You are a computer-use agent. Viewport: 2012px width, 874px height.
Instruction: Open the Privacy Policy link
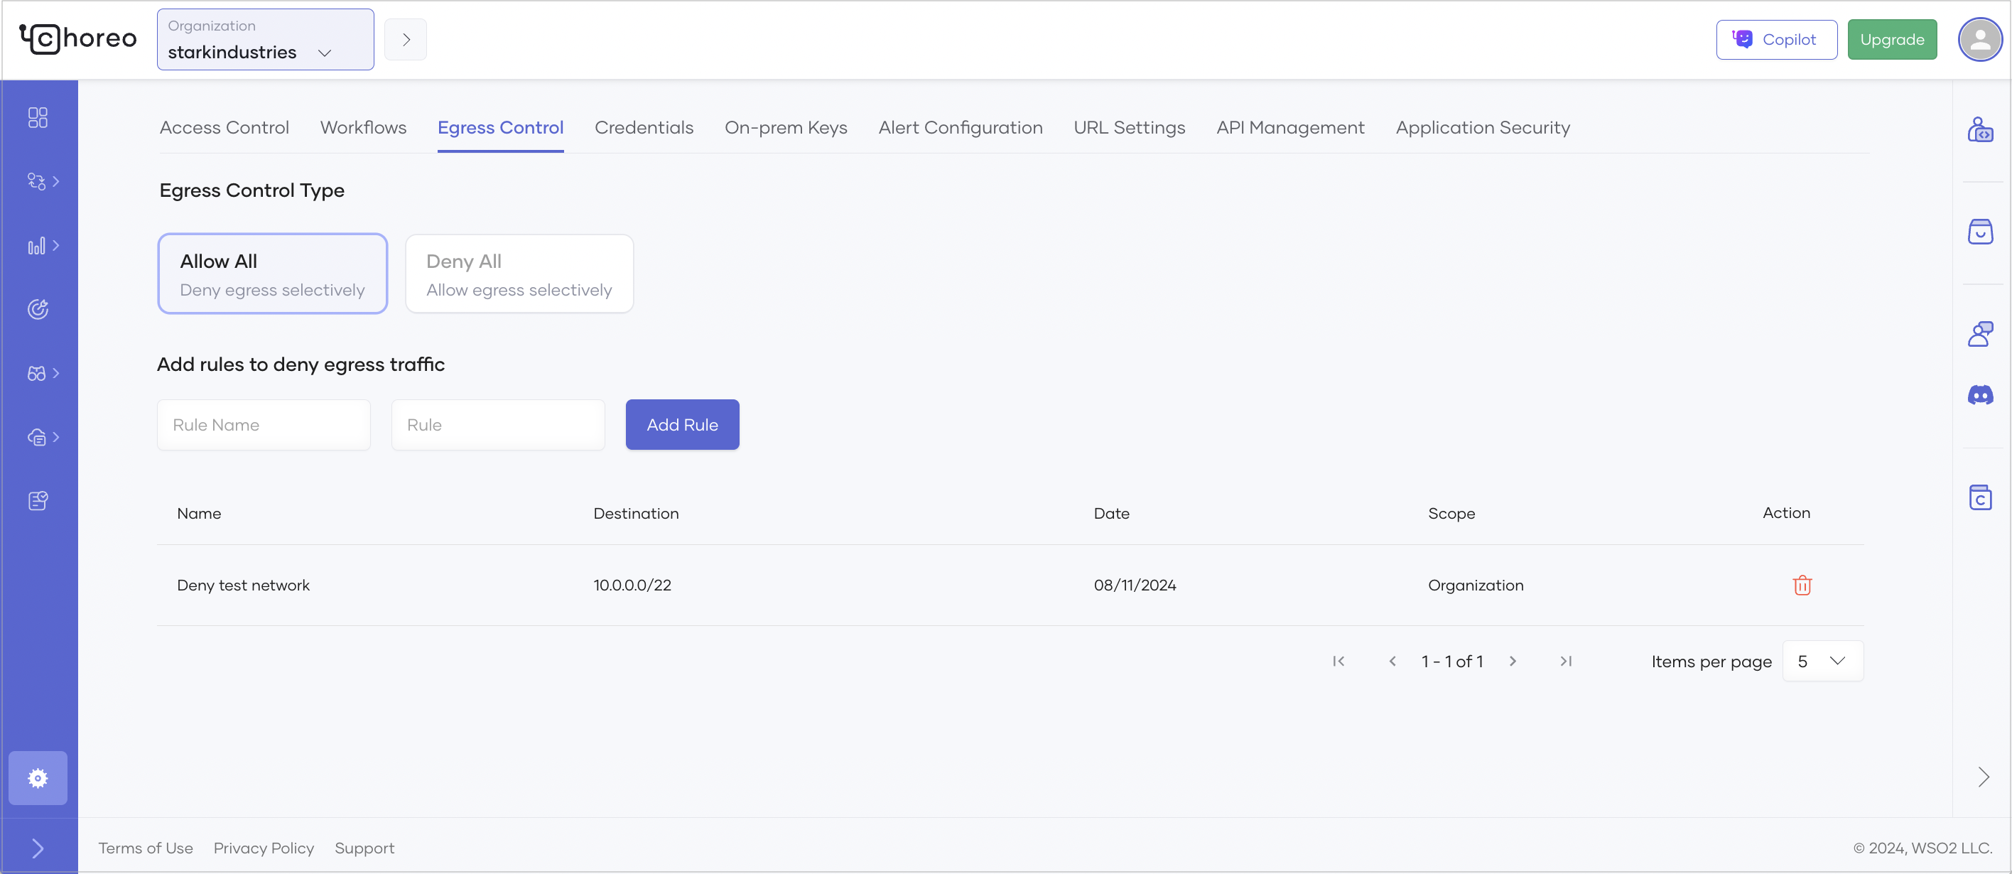[263, 848]
